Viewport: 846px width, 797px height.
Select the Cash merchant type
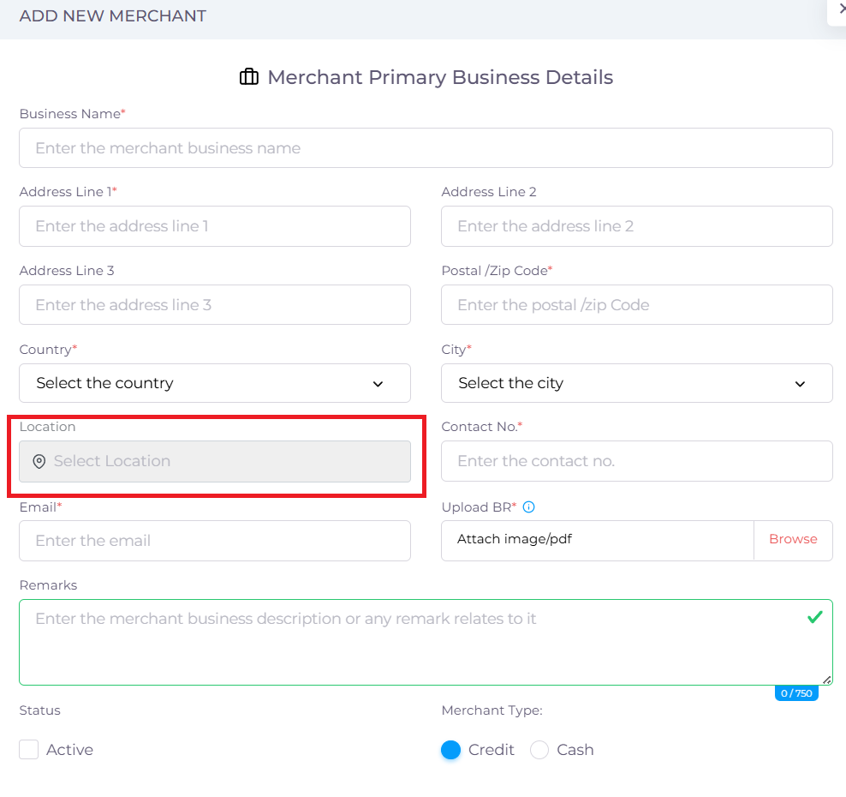[539, 750]
